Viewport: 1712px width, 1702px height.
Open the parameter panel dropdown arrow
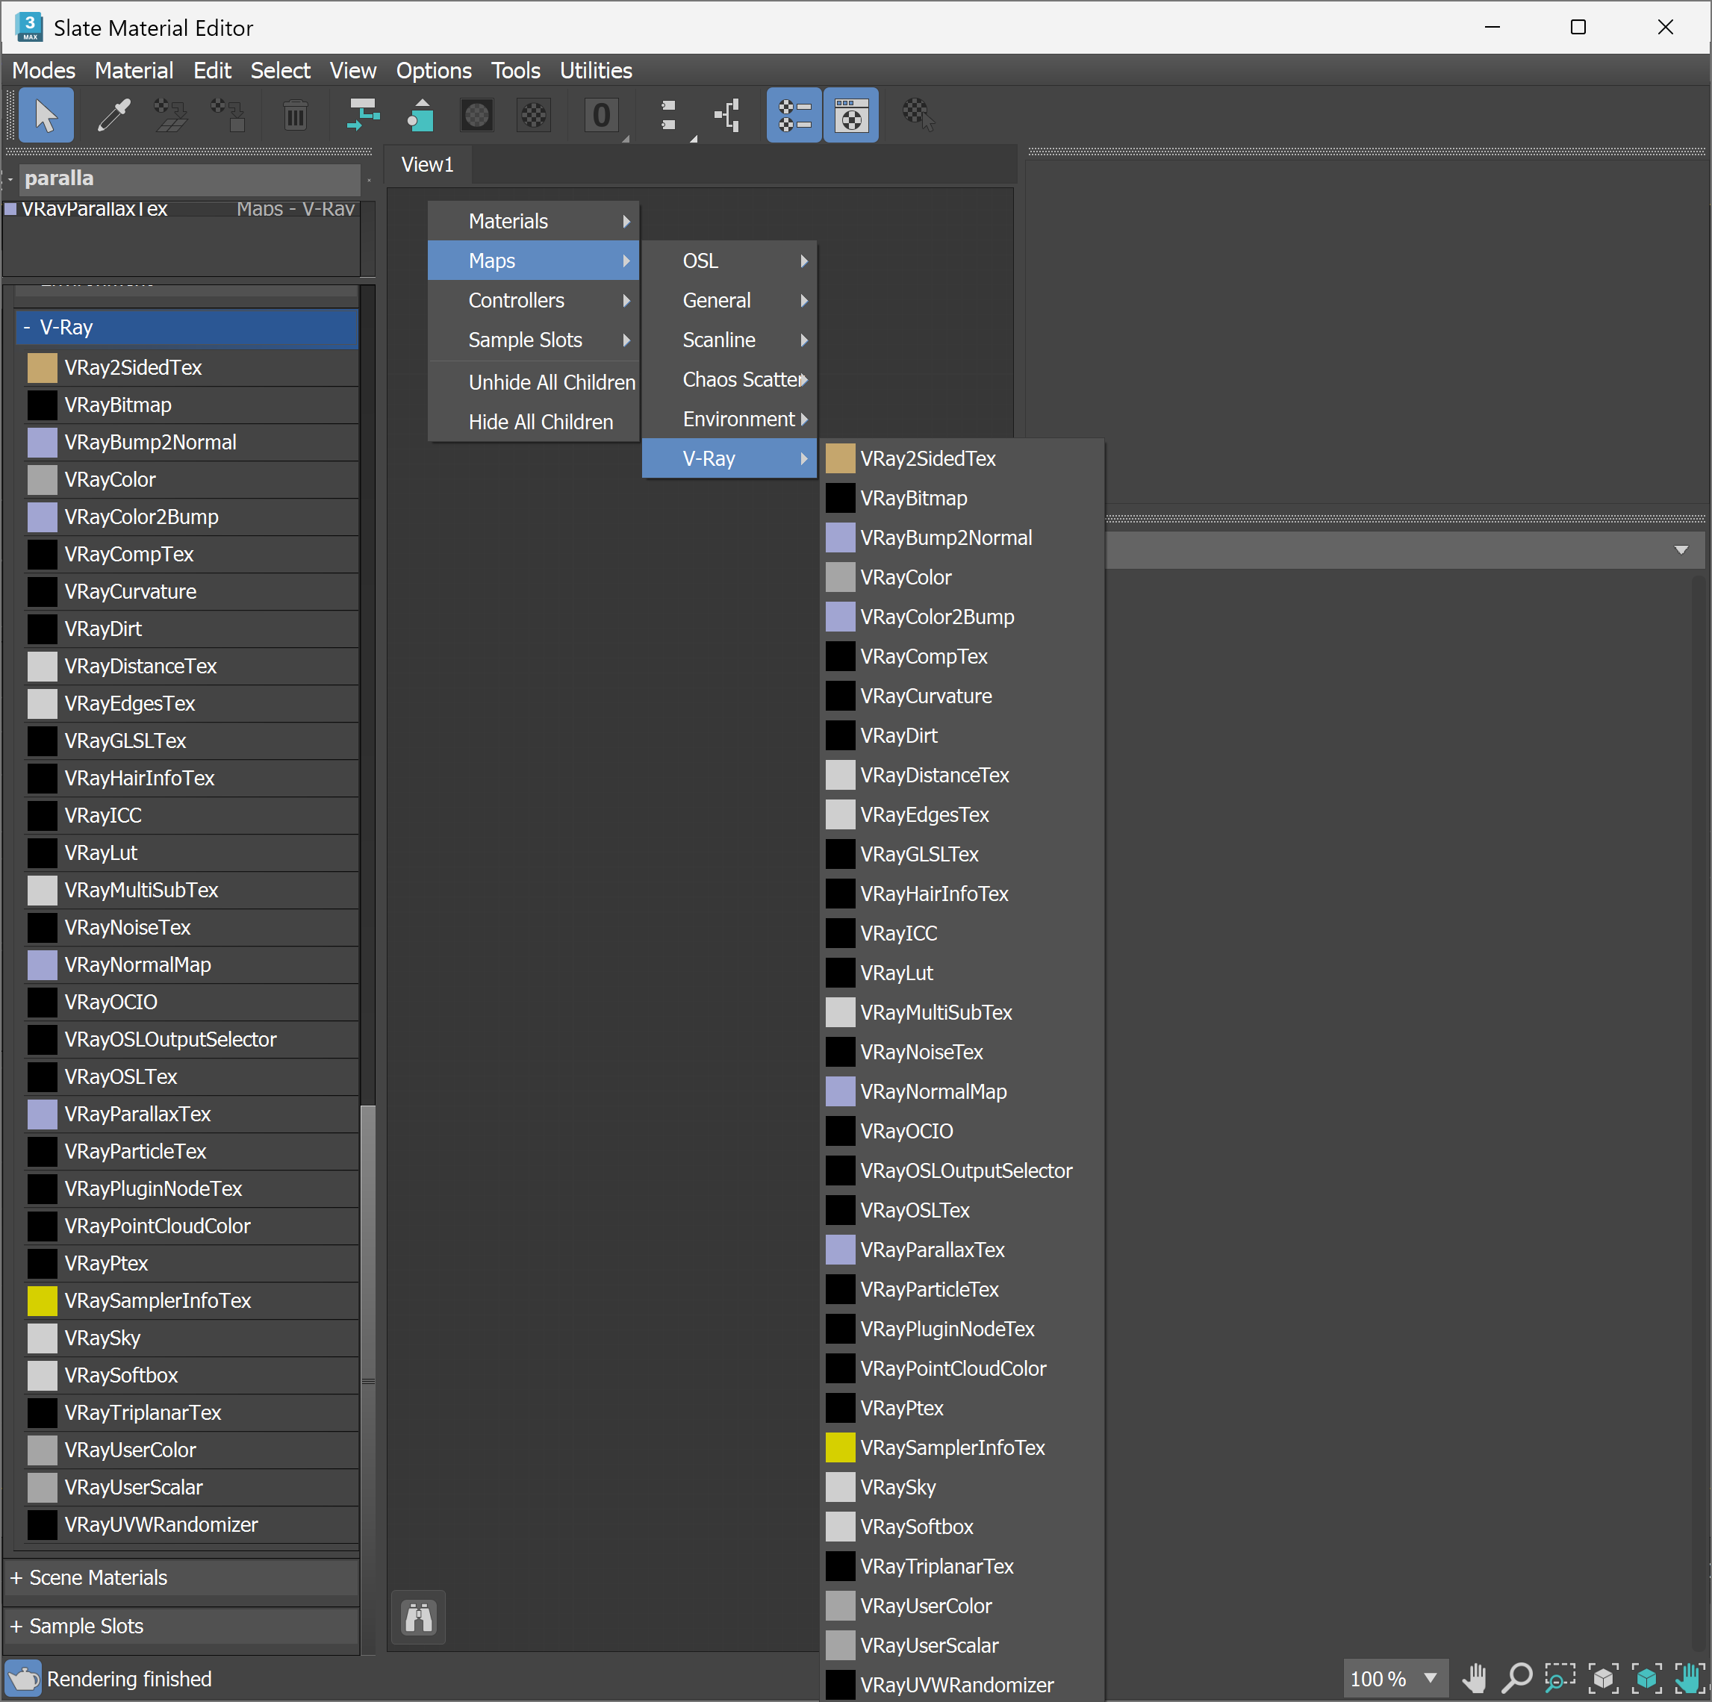(x=1681, y=550)
